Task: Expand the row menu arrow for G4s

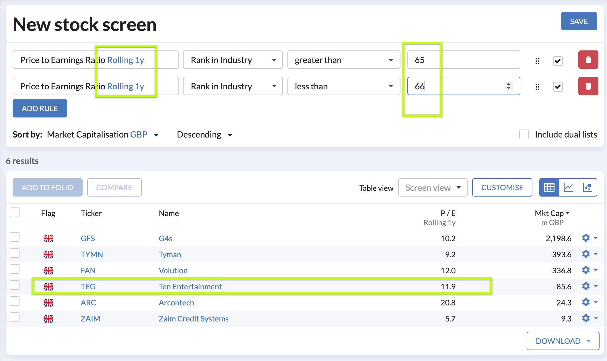Action: point(596,238)
